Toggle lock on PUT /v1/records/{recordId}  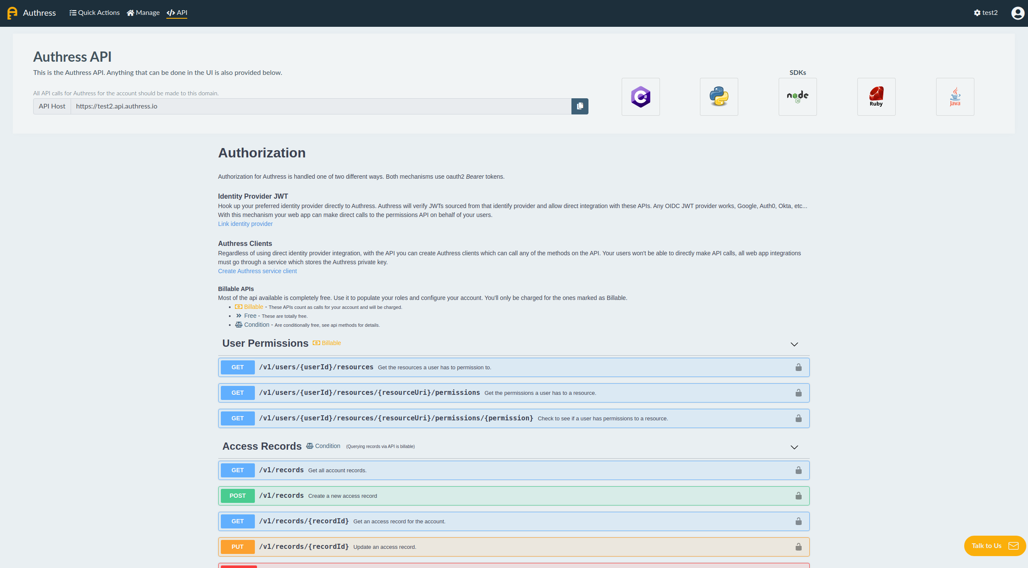(798, 547)
